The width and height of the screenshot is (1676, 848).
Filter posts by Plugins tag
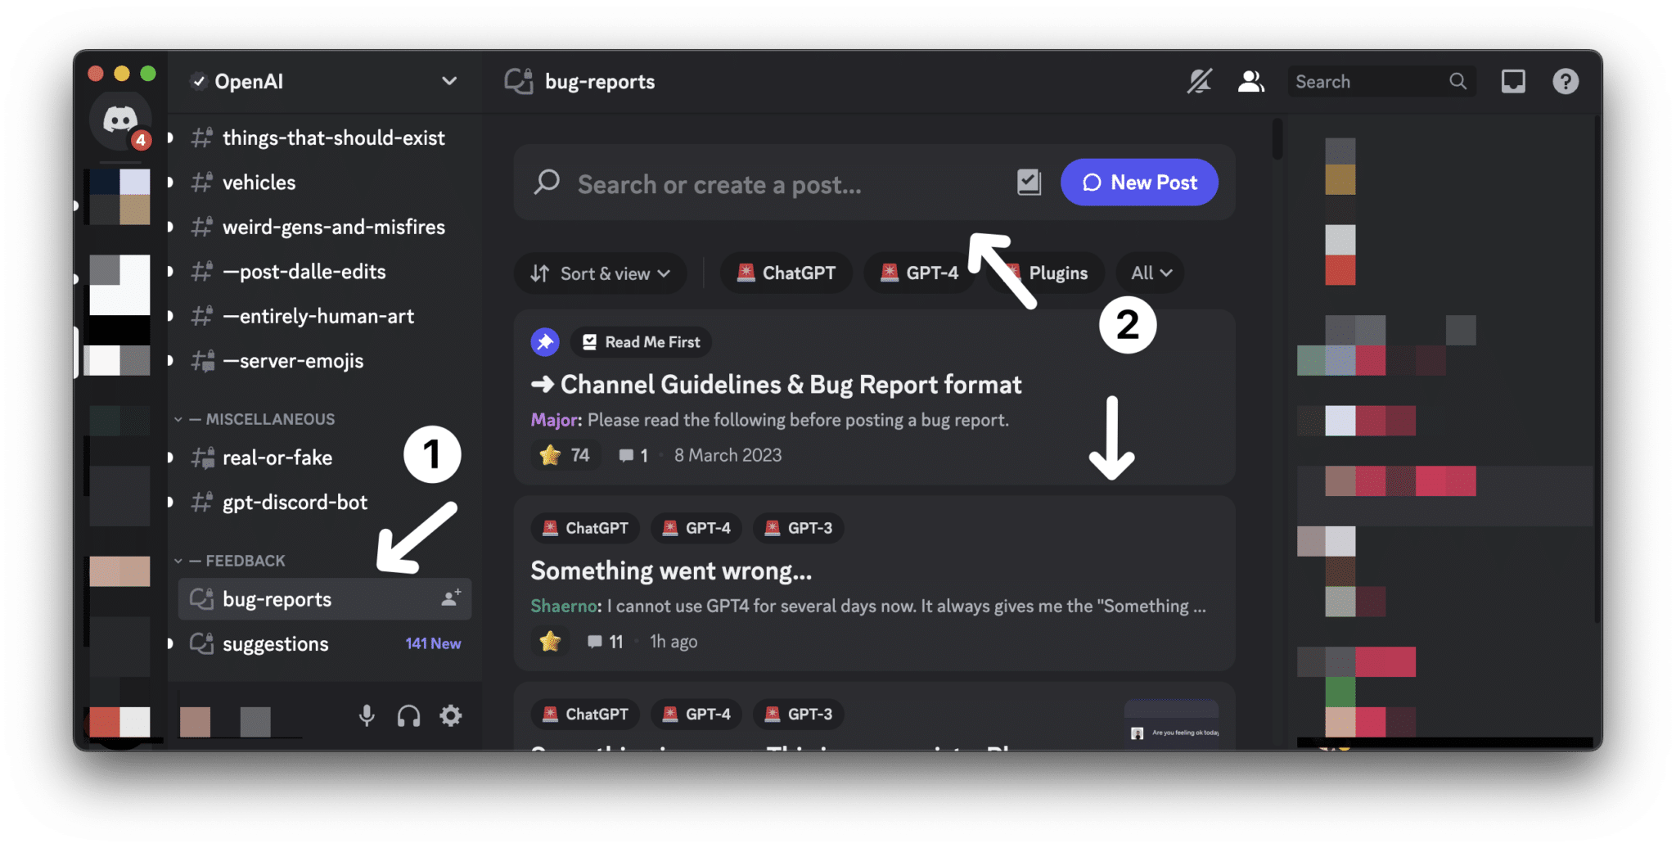tap(1046, 273)
